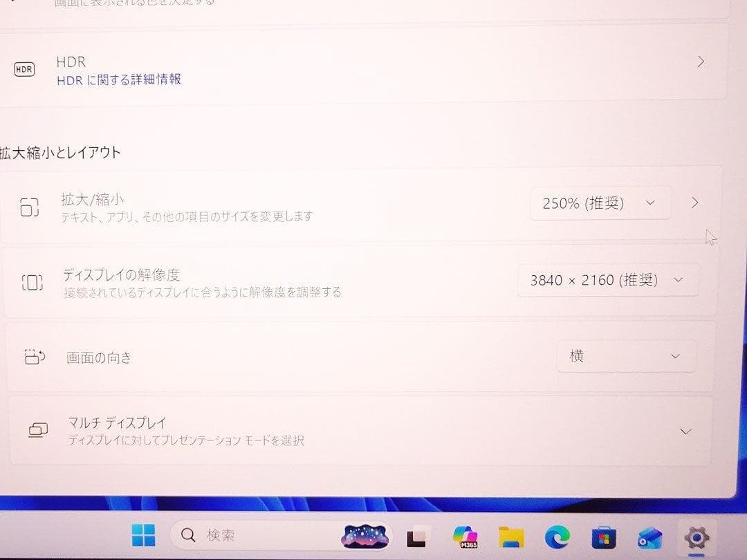Expand the マルチ ディスプレイ section
Image resolution: width=747 pixels, height=560 pixels.
685,430
